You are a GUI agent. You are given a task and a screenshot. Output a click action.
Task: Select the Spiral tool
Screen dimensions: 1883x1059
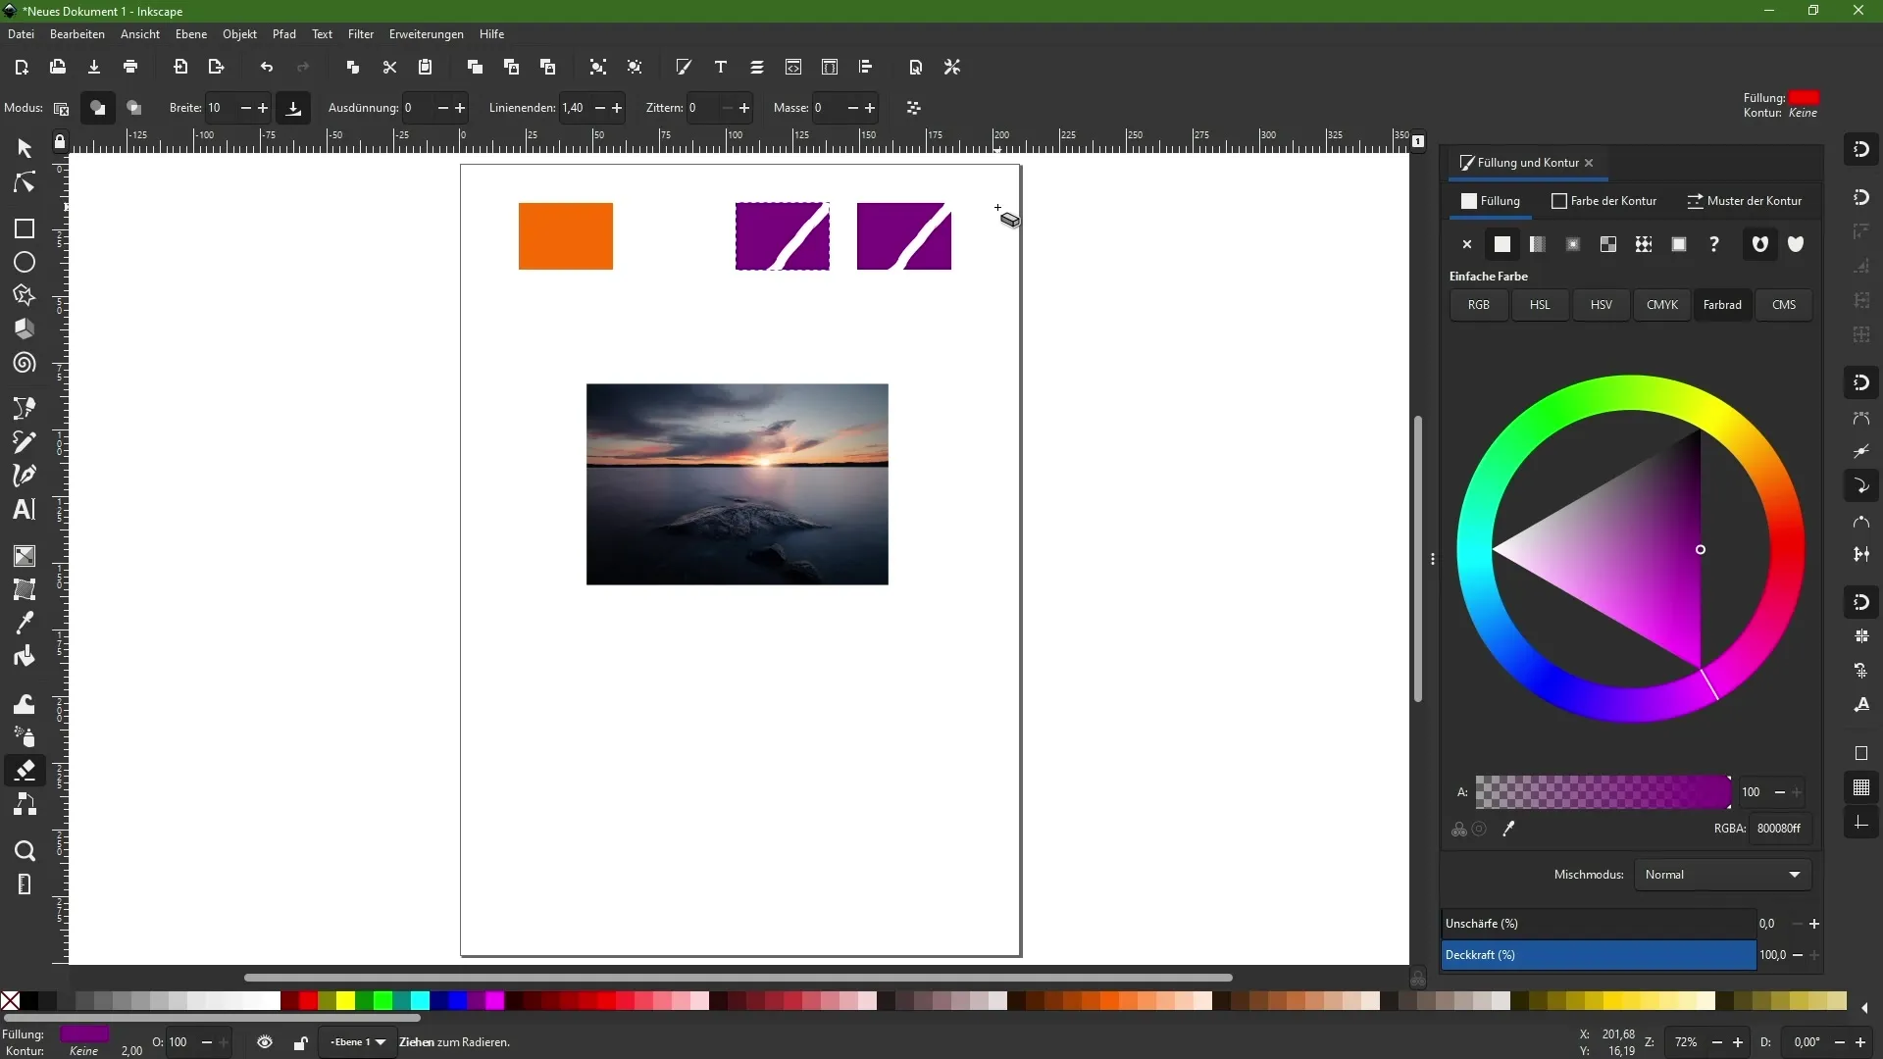[25, 364]
